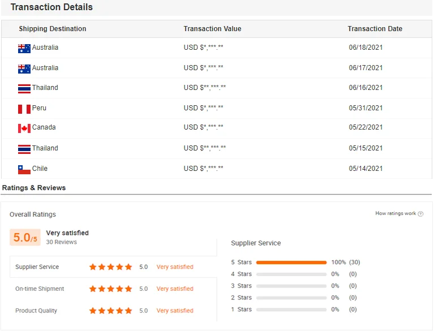The image size is (434, 331).
Task: Click the Transaction Date column header
Action: tap(375, 29)
